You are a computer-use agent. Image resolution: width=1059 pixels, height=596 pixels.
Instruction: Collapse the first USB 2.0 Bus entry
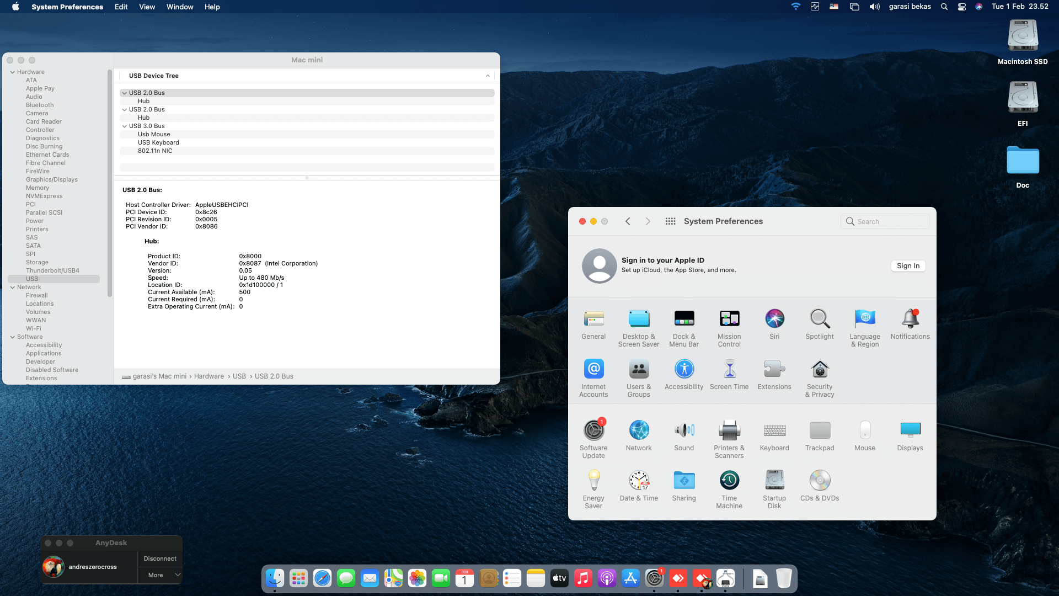[125, 93]
